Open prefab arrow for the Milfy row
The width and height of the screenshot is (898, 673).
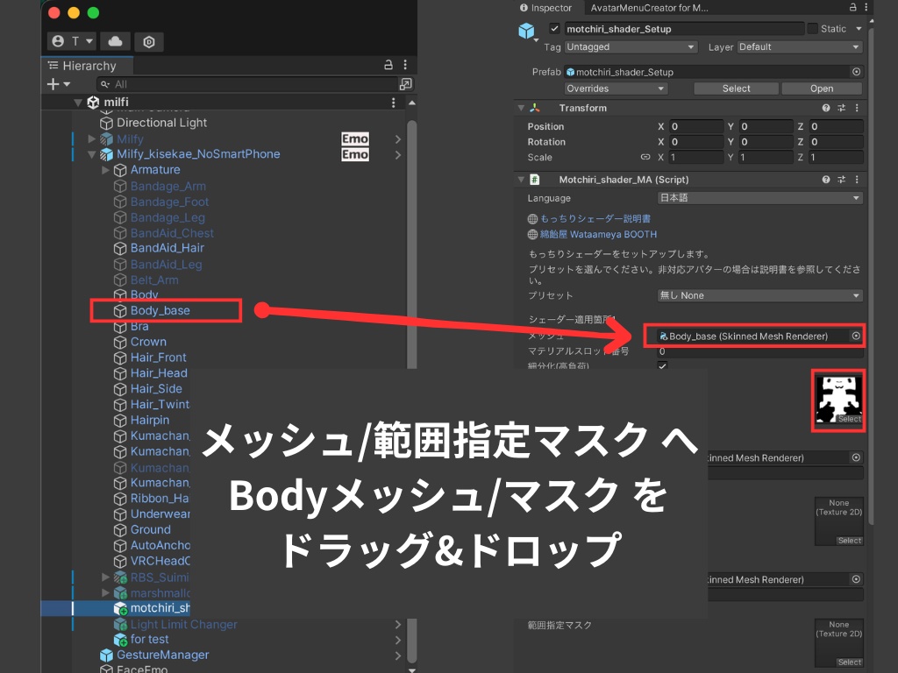[x=398, y=139]
